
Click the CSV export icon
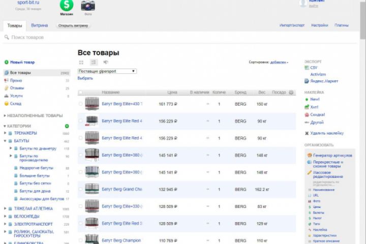(307, 68)
